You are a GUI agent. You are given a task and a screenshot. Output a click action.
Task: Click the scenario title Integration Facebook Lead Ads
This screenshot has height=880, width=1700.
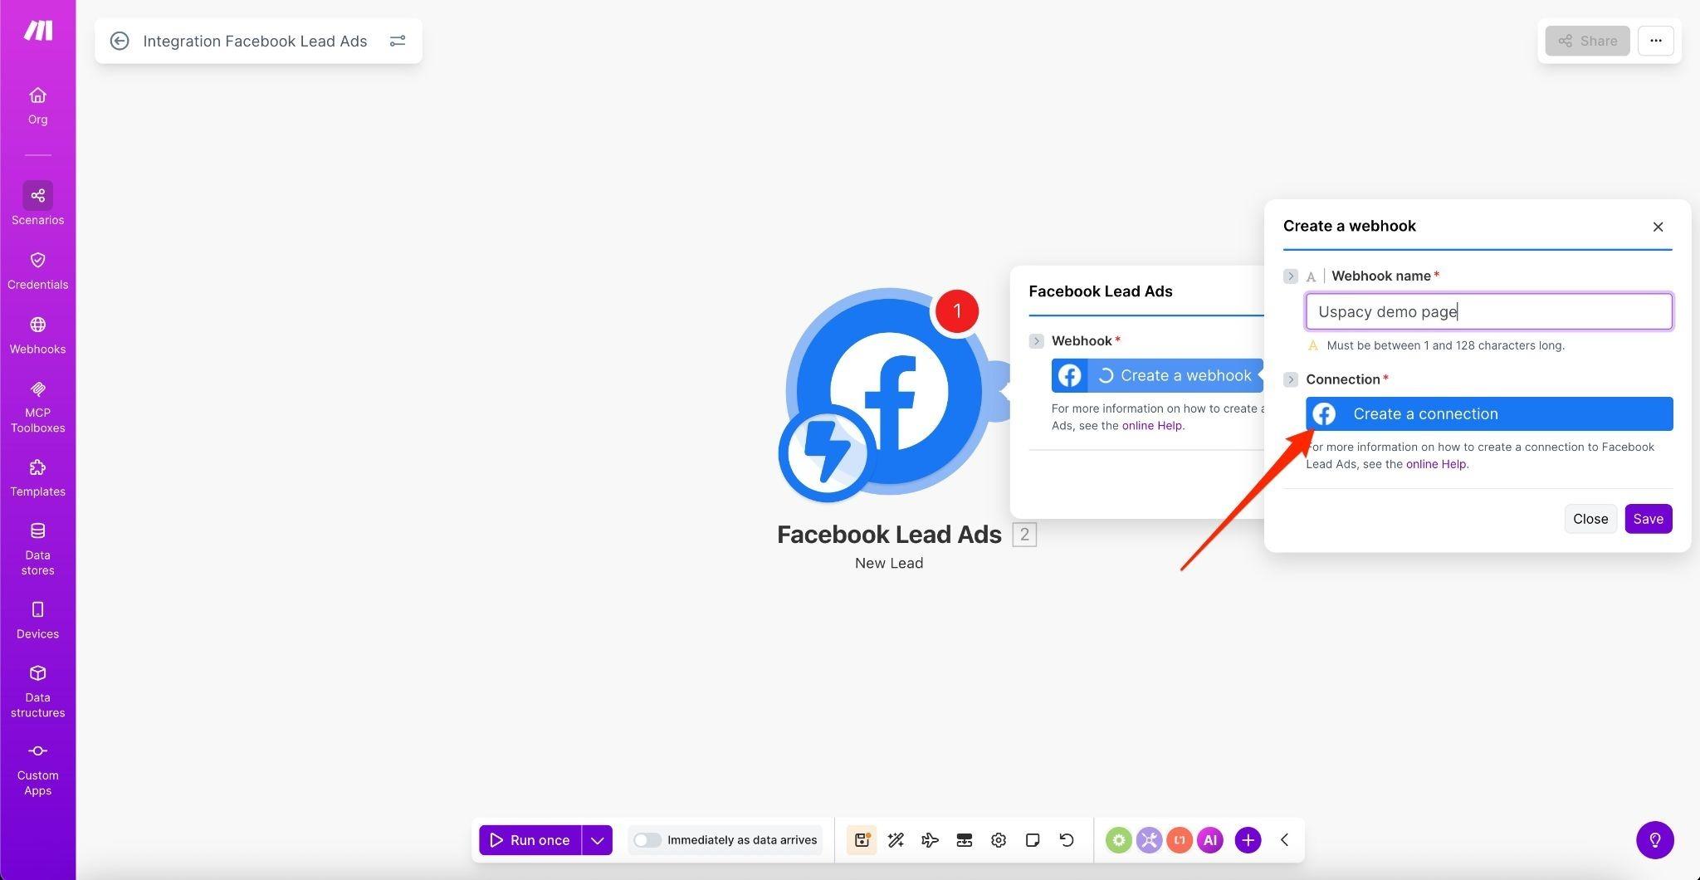pyautogui.click(x=255, y=41)
